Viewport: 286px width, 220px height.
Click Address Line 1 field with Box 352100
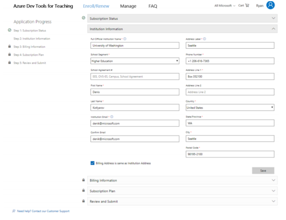point(230,76)
